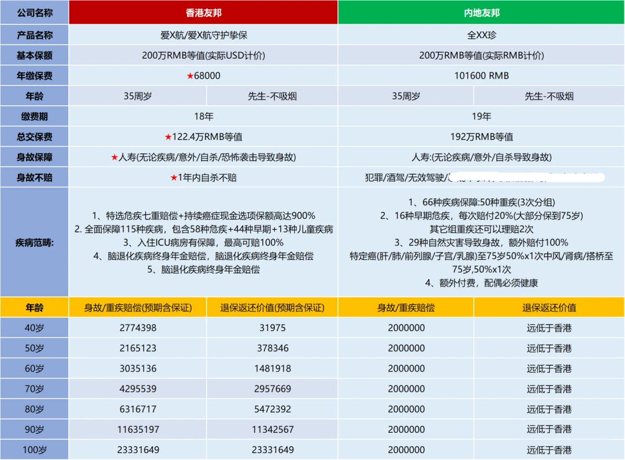Click the 公司名称 row header
Viewport: 625px width, 460px height.
pos(35,13)
